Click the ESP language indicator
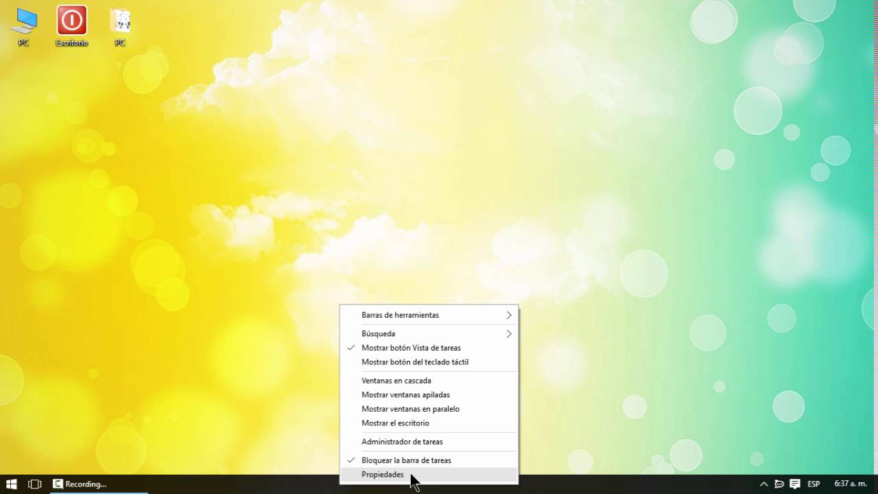The image size is (878, 494). pos(814,484)
